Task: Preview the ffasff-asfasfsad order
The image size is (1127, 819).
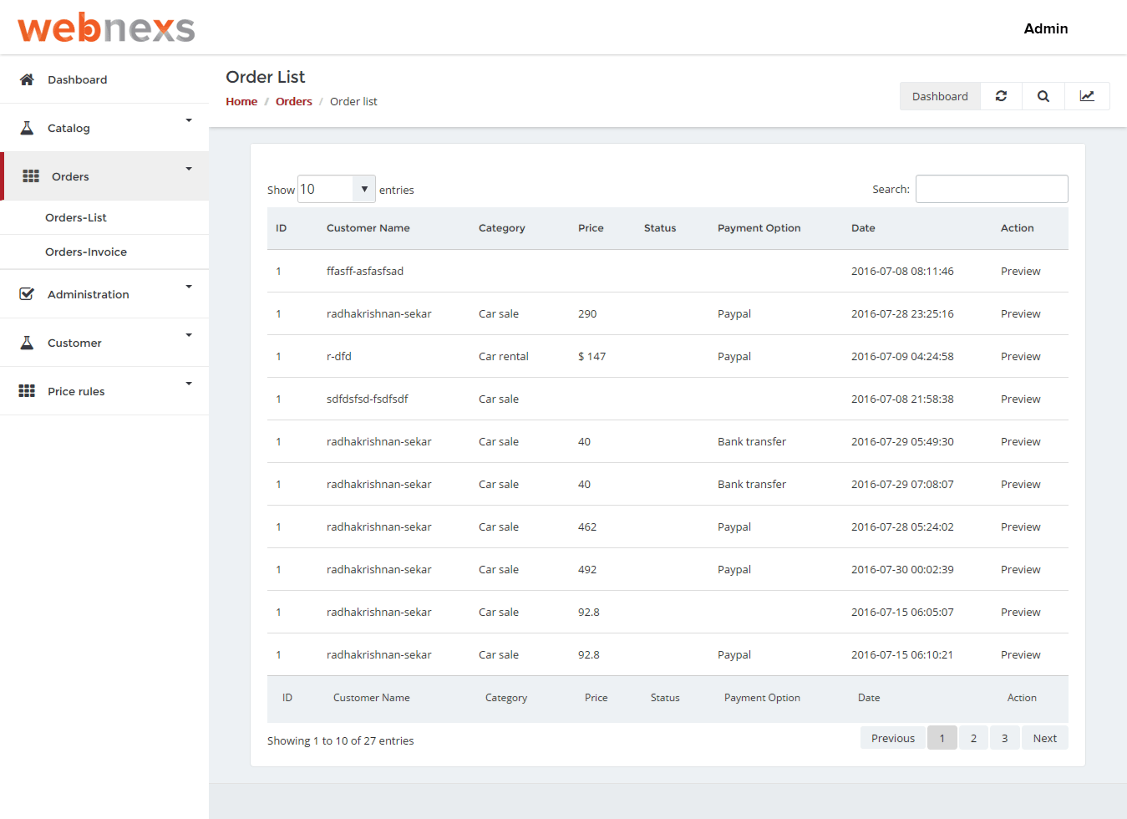Action: 1021,271
